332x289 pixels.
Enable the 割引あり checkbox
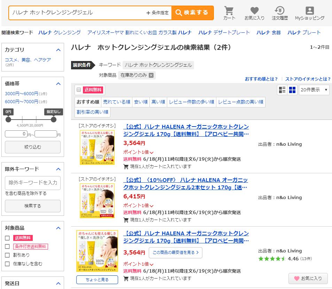point(7,255)
